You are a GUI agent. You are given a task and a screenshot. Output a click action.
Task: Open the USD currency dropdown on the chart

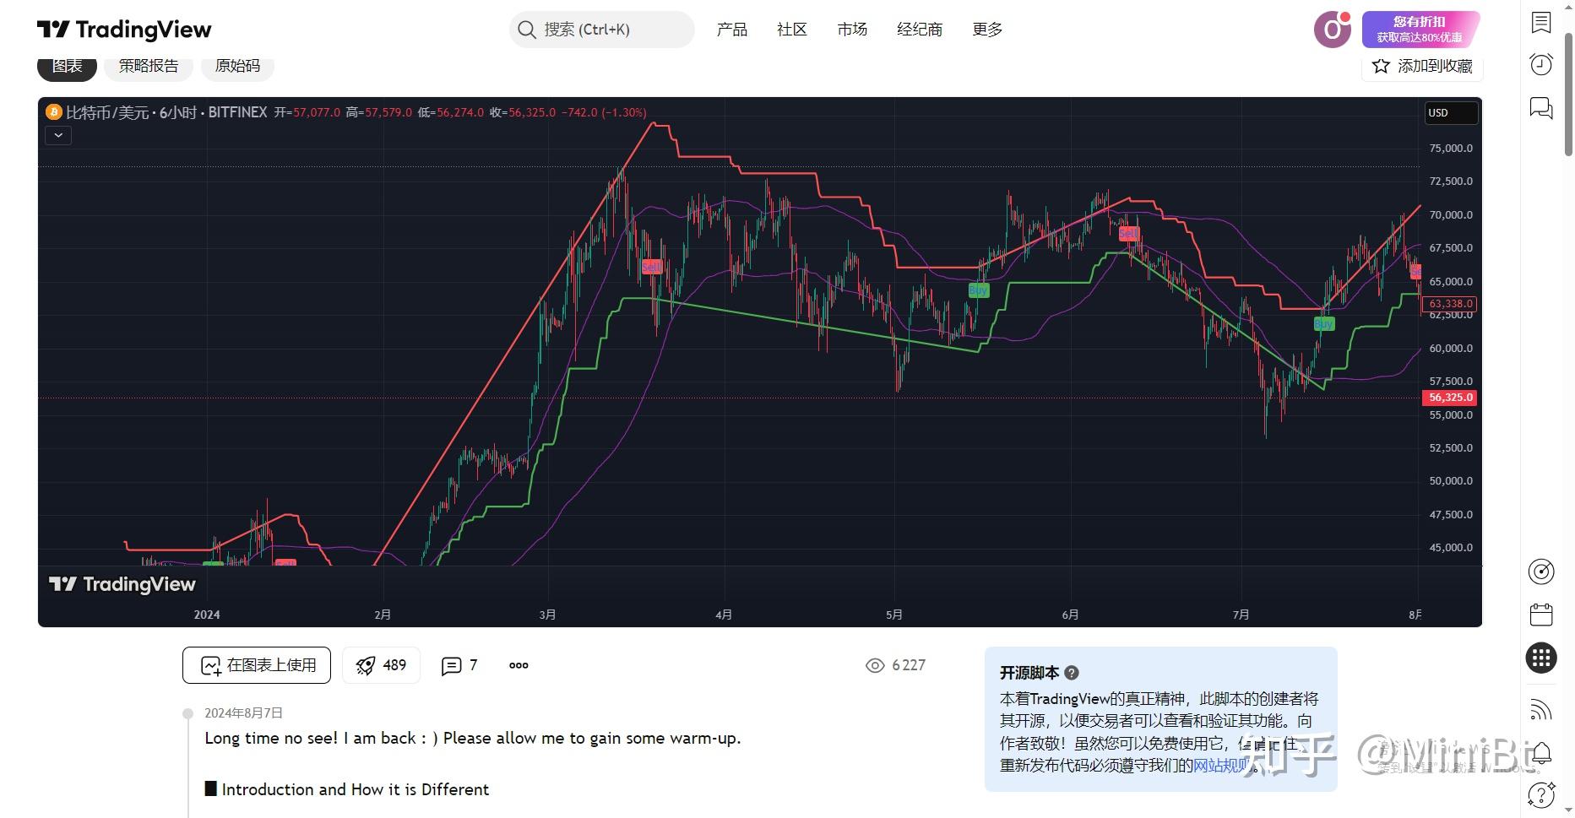1450,112
